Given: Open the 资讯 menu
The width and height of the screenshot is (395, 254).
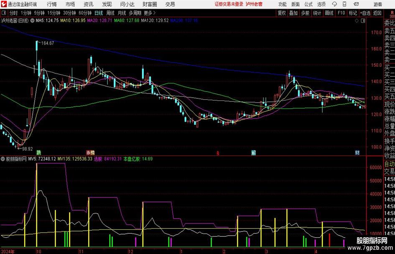Looking at the screenshot, I should (x=89, y=4).
